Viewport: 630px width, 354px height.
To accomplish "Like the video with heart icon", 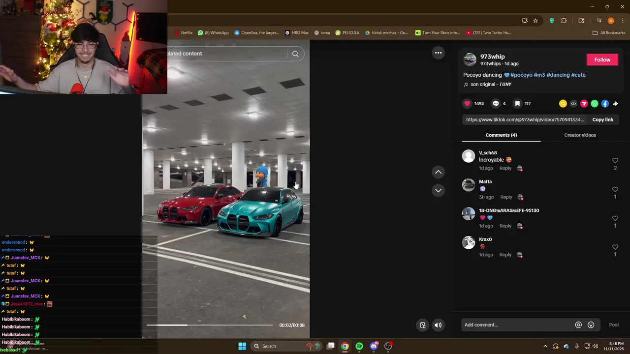I will point(468,103).
